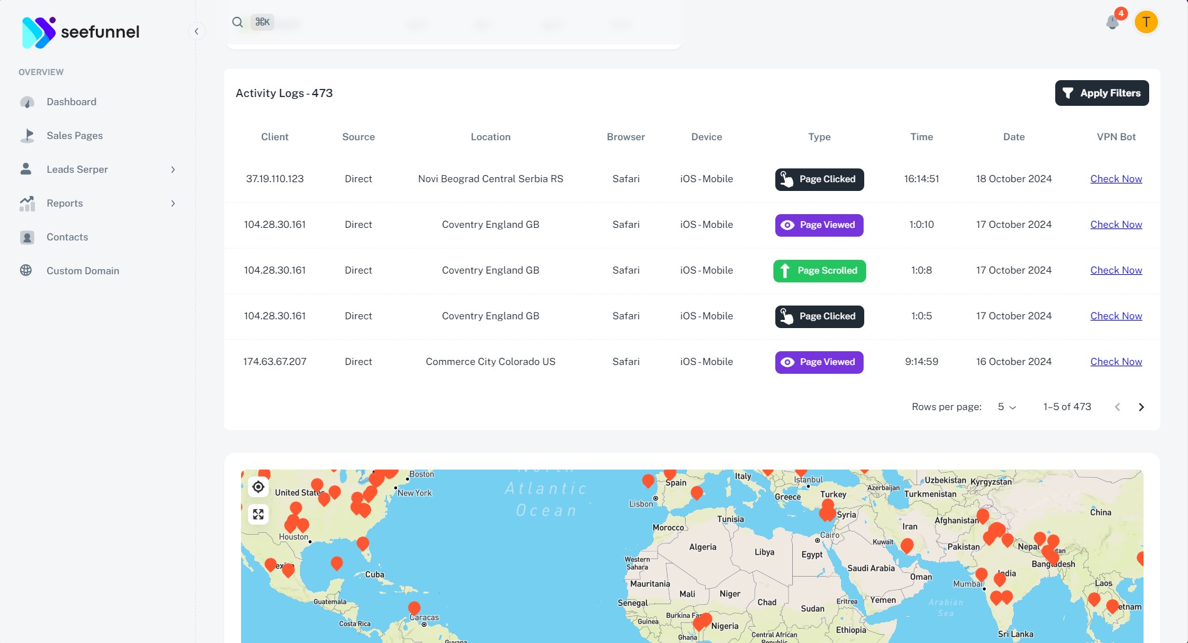
Task: Click the map pin near Caracas
Action: [414, 608]
